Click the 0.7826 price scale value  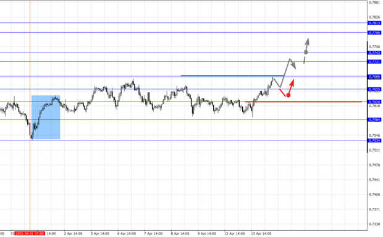(374, 17)
